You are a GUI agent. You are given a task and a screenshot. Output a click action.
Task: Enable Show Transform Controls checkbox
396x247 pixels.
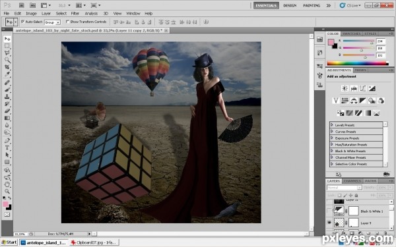pyautogui.click(x=67, y=22)
